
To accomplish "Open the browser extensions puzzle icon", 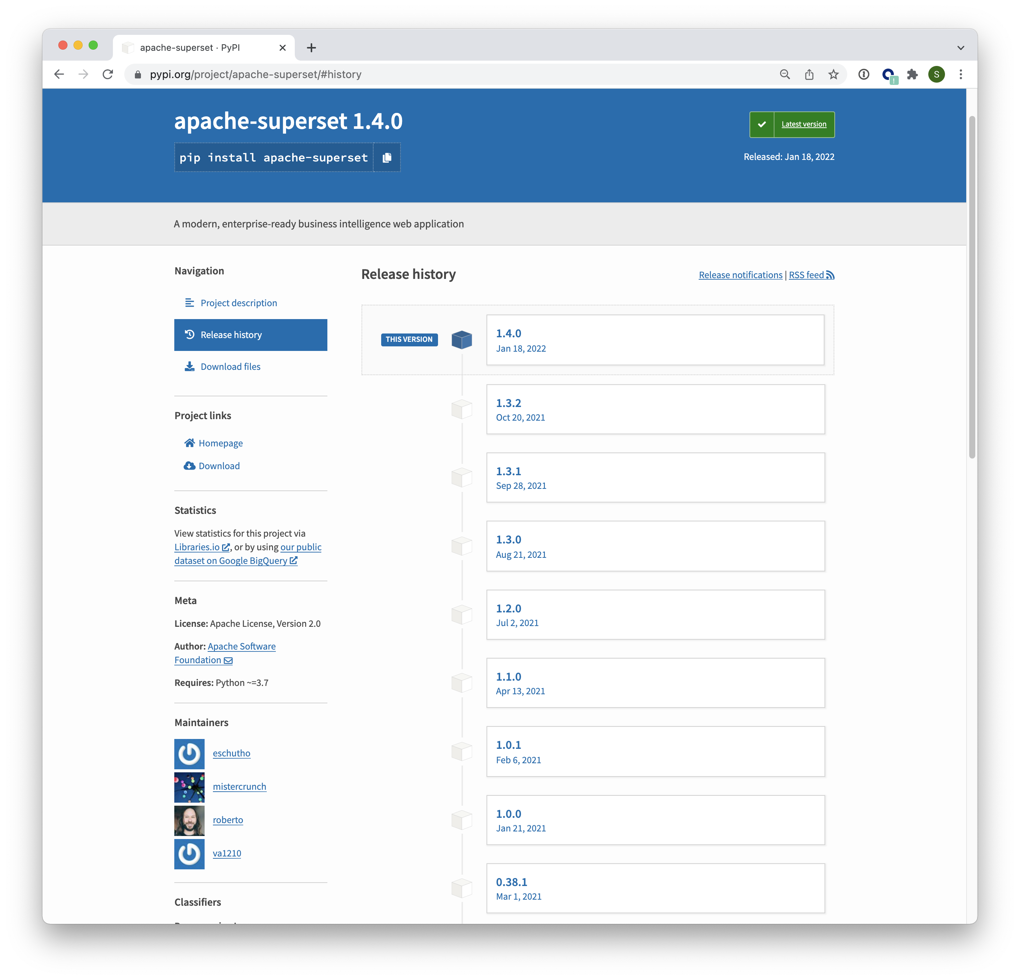I will pyautogui.click(x=912, y=74).
